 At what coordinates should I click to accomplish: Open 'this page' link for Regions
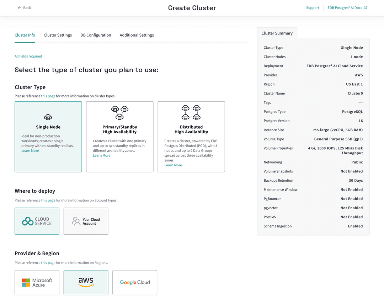48,263
